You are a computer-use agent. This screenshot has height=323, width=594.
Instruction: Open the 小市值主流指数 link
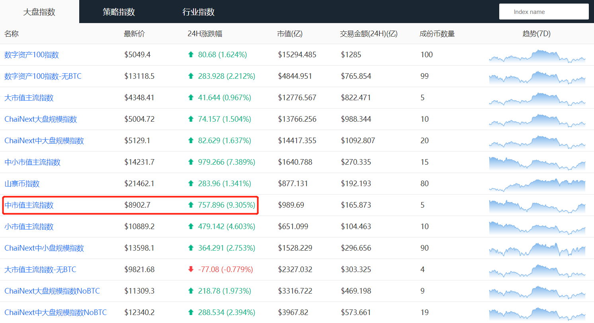coord(29,227)
